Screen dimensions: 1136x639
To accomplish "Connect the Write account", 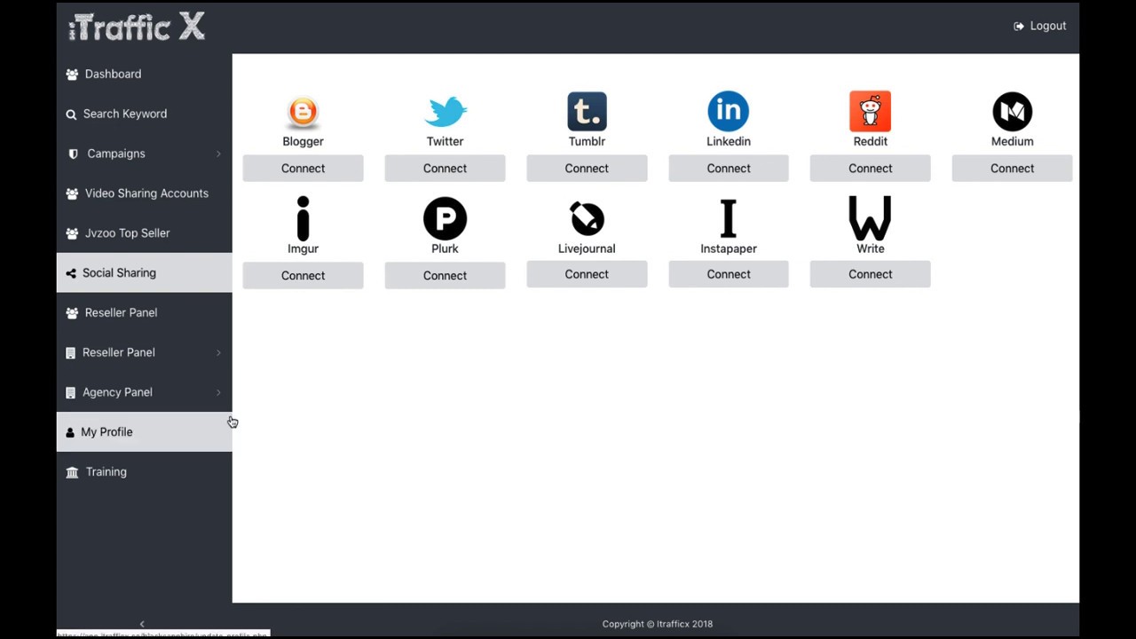I will (x=870, y=274).
